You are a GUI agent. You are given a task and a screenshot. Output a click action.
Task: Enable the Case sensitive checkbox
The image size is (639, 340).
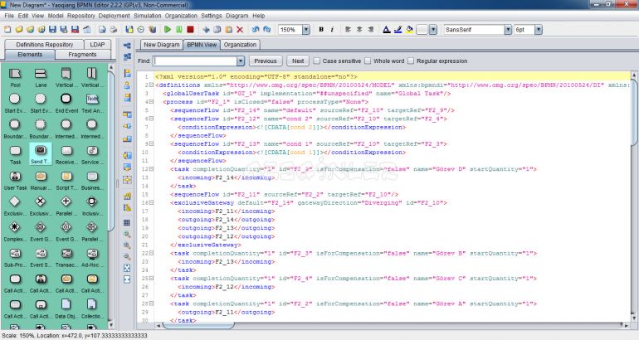[317, 61]
